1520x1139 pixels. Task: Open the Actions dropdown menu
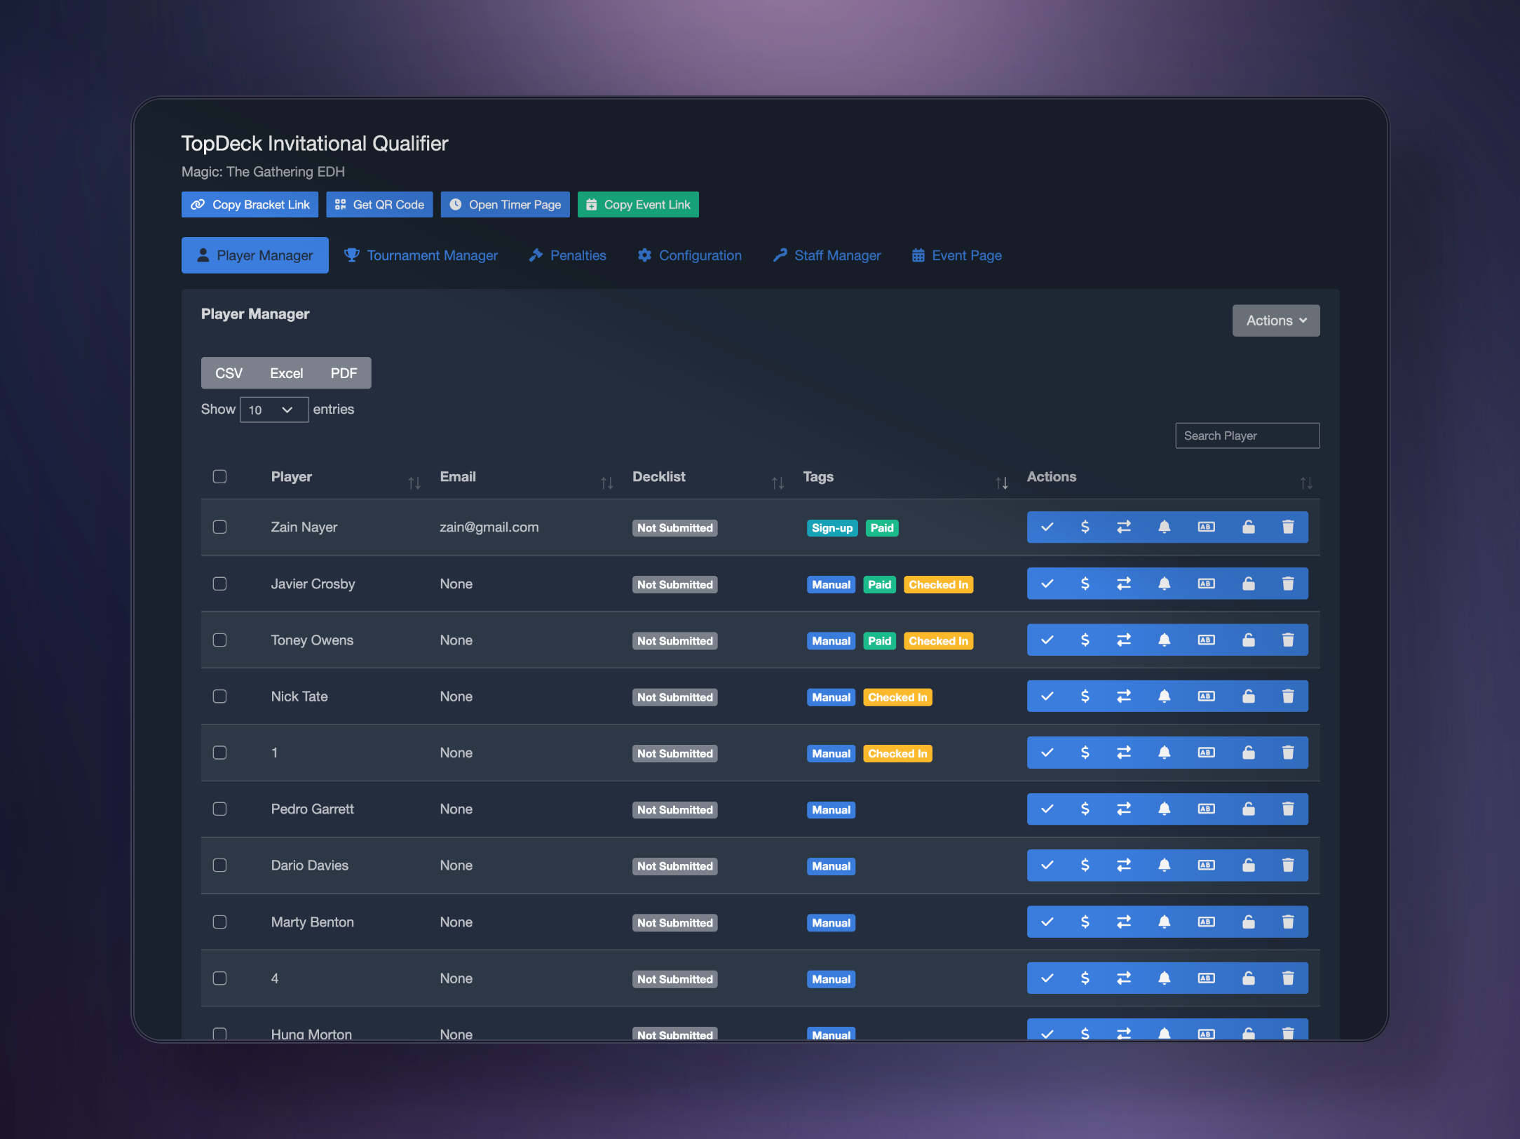(1275, 321)
